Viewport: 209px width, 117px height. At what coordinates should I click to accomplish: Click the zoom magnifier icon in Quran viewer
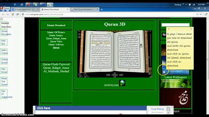(x=86, y=75)
